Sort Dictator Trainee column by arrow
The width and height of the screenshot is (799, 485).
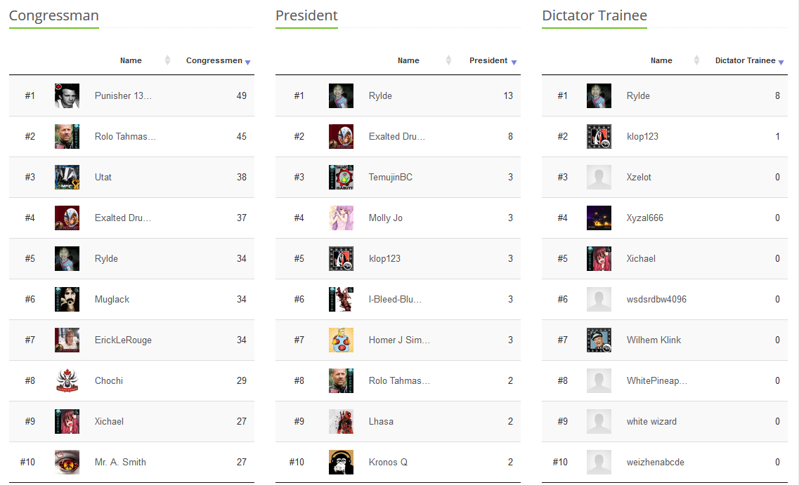click(781, 62)
